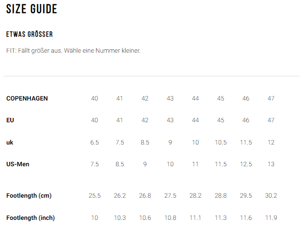303x232 pixels.
Task: Click the Footlength (inch) row label
Action: coord(31,217)
